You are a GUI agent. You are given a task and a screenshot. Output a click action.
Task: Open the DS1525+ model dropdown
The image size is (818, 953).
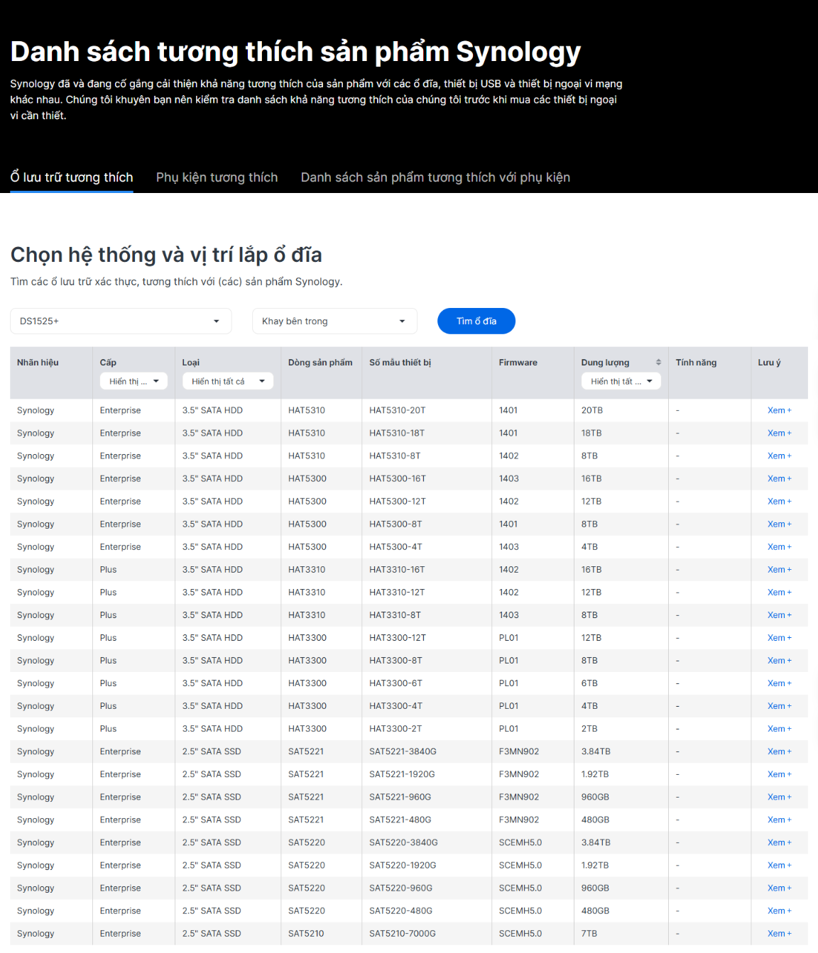click(121, 321)
